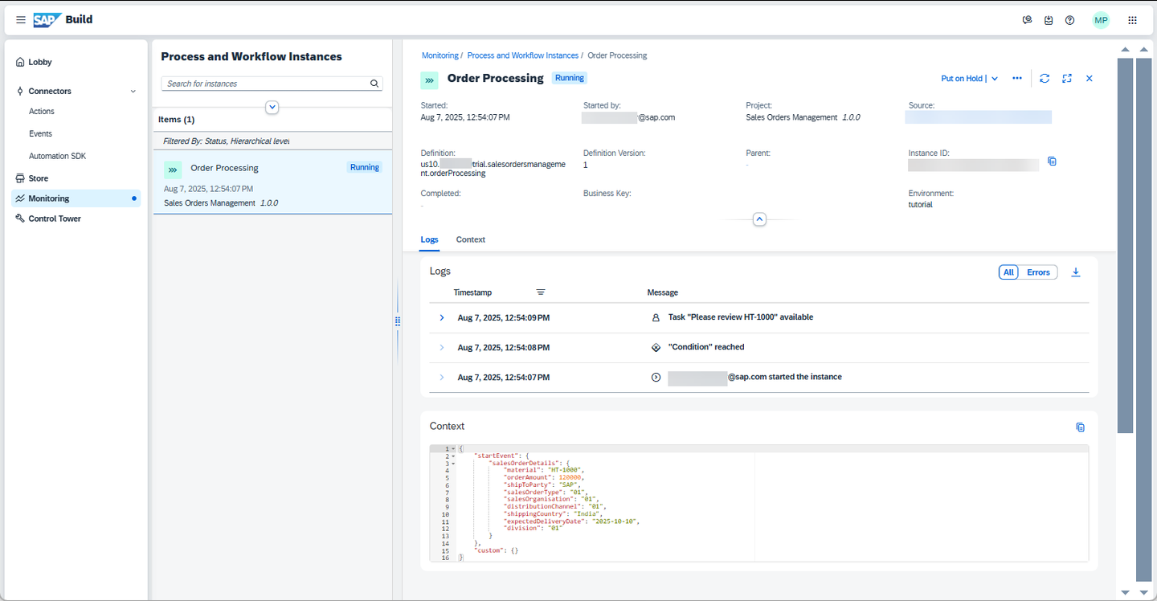Refresh the instance details
1157x601 pixels.
pos(1045,78)
